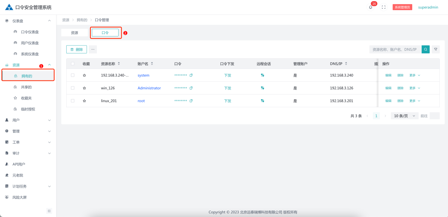Screen dimensions: 448x217
Task: Switch to the 资源 tab
Action: tap(75, 33)
